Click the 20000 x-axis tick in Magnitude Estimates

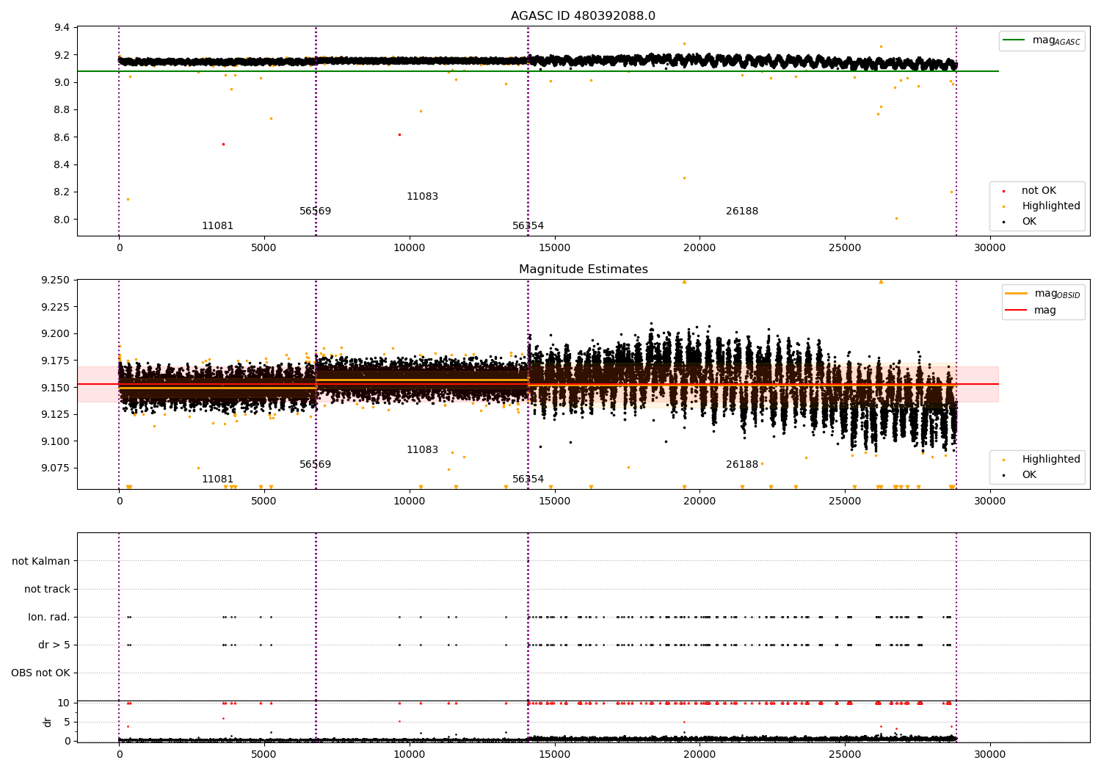pyautogui.click(x=700, y=501)
